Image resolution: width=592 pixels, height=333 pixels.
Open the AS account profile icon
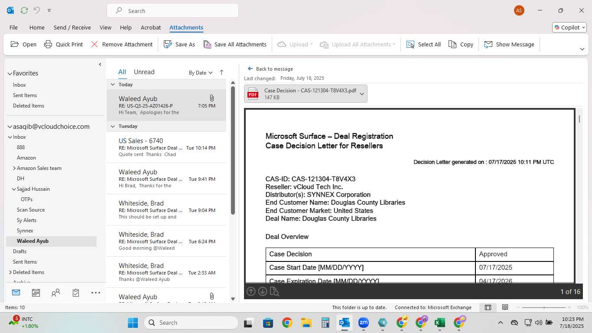click(x=519, y=10)
